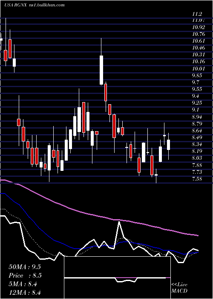Screen dimensions: 213x299
Task: Click the 10.61 price axis label
Action: click(x=199, y=41)
